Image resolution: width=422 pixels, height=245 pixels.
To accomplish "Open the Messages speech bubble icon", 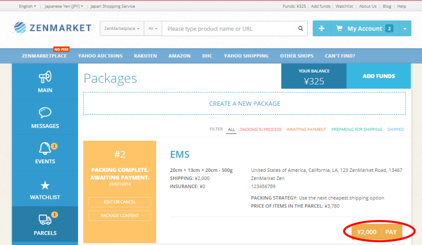I will (x=45, y=113).
